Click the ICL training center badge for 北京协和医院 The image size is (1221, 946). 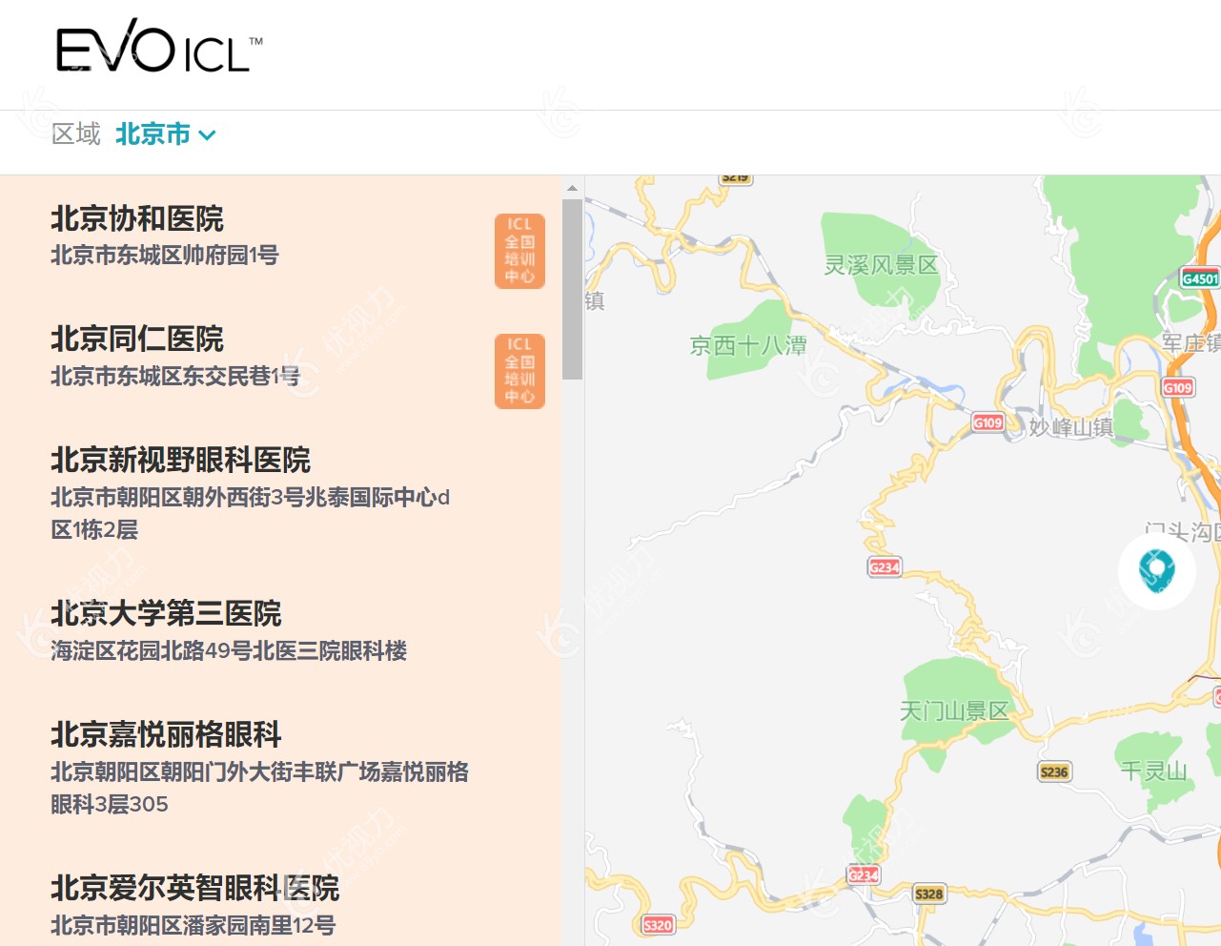(x=519, y=251)
